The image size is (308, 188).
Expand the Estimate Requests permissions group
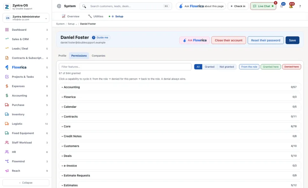coord(180,176)
